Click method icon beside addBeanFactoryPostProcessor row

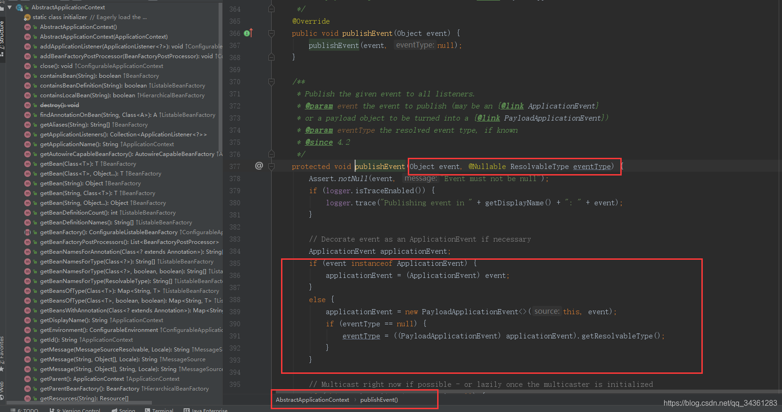tap(27, 56)
